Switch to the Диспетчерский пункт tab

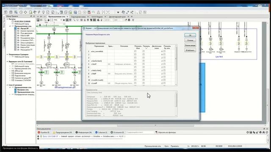[117, 17]
